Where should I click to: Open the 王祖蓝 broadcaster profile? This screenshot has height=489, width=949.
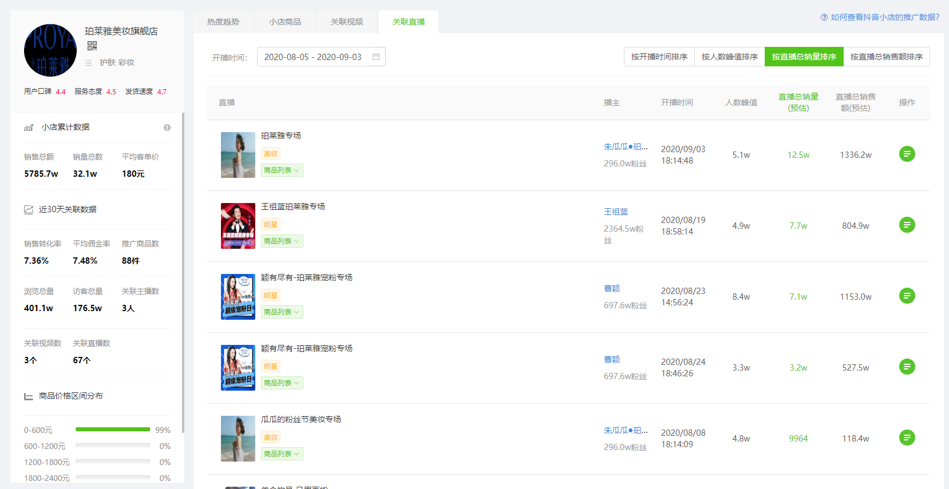point(616,212)
